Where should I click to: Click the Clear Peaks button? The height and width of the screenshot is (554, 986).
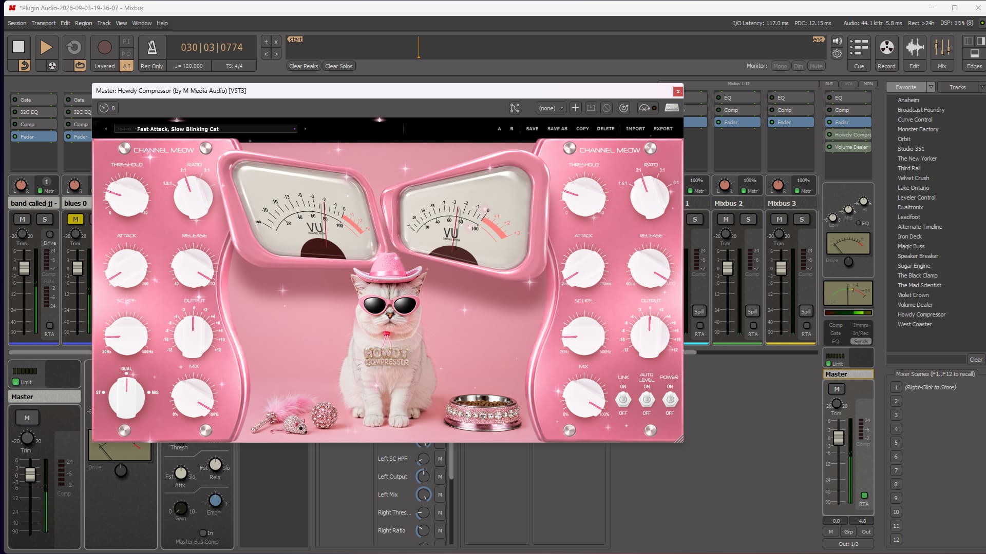304,66
